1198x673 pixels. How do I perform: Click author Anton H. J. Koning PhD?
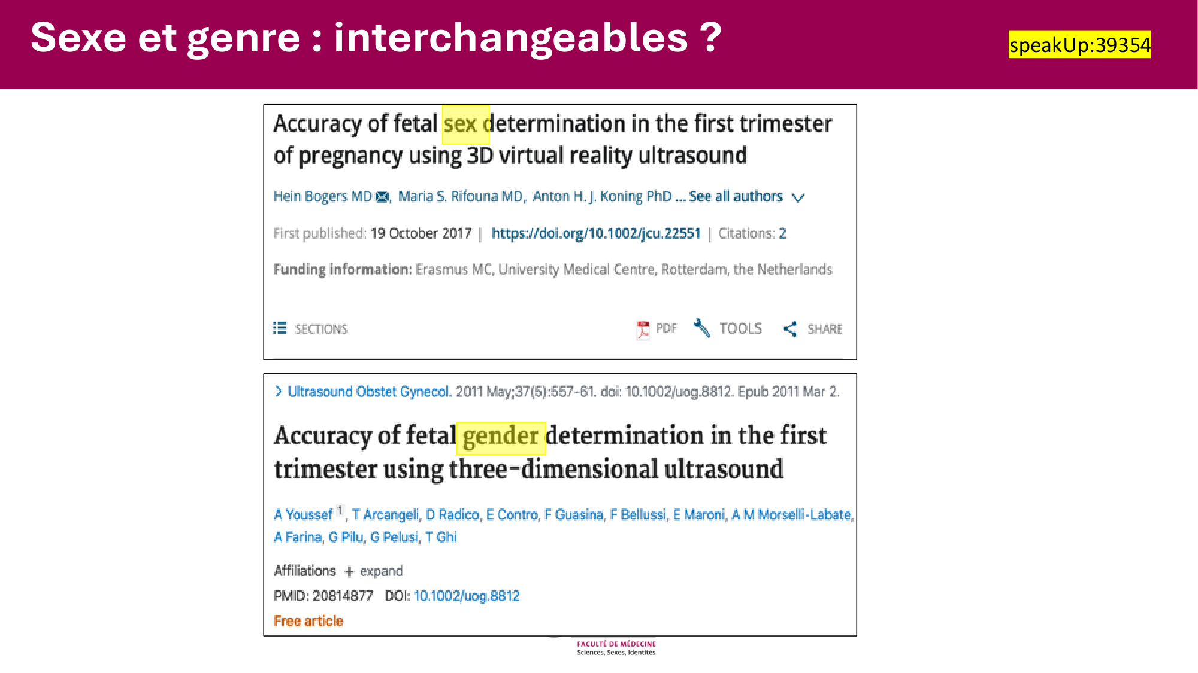[602, 196]
